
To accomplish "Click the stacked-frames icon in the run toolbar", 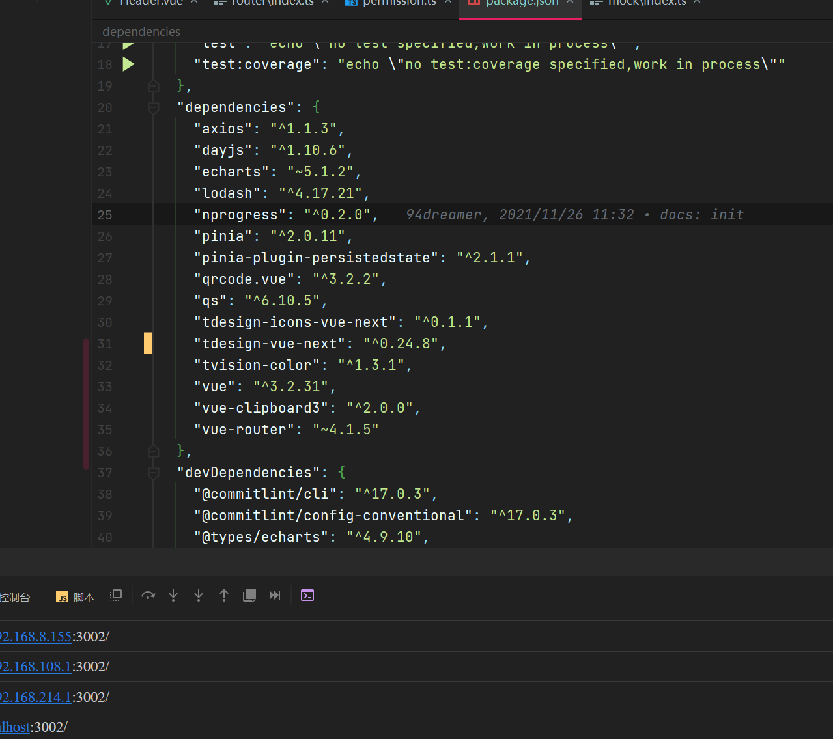I will 249,594.
